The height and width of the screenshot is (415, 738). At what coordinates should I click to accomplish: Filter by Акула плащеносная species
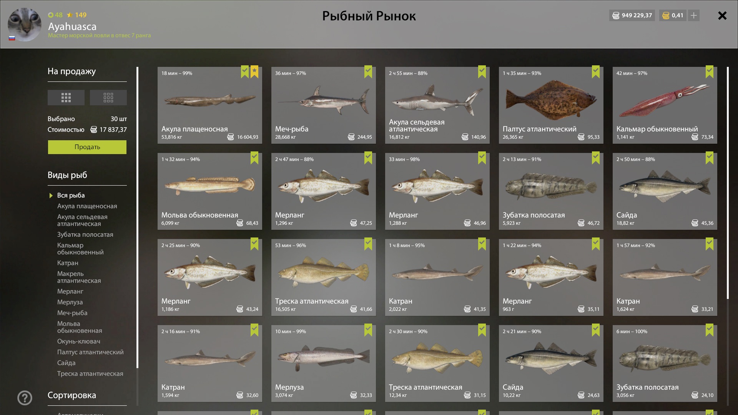87,206
